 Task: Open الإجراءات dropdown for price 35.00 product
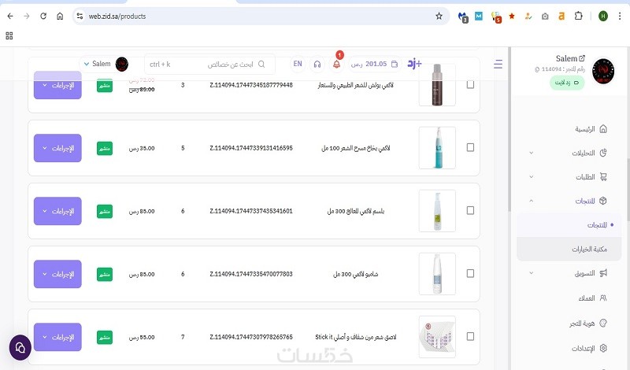[57, 148]
